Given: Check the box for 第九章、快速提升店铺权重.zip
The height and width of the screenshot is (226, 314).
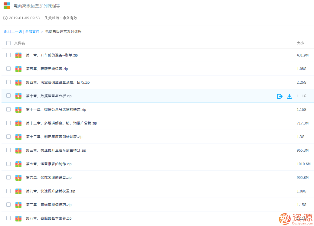Looking at the screenshot, I should [x=8, y=191].
